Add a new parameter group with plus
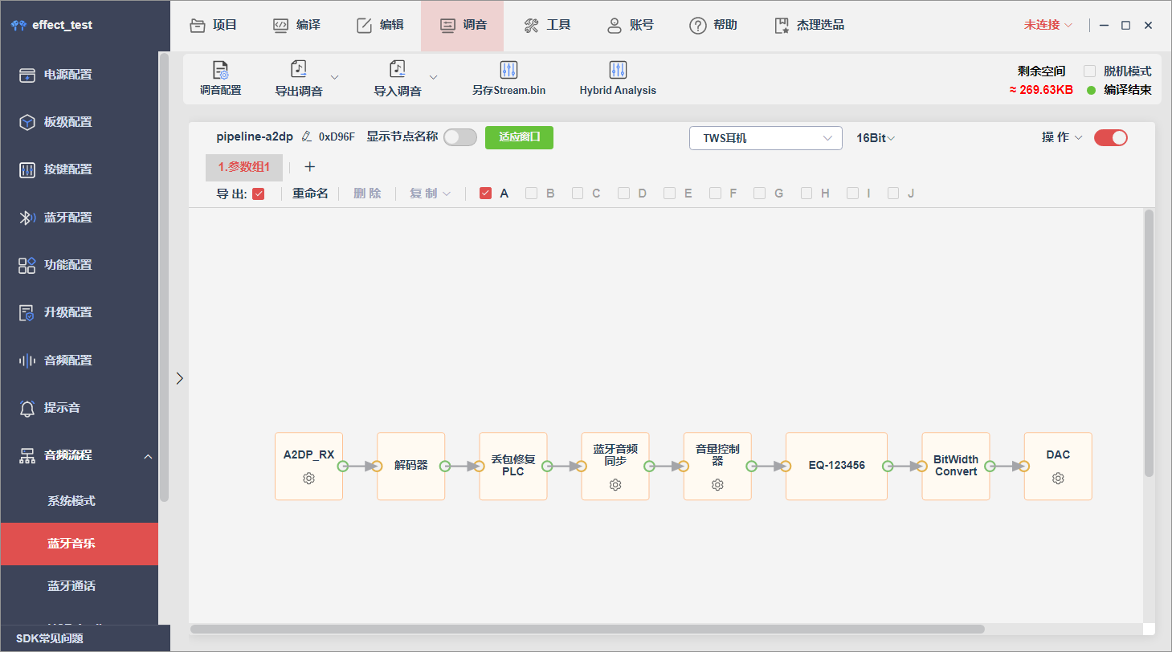This screenshot has width=1172, height=652. (310, 167)
